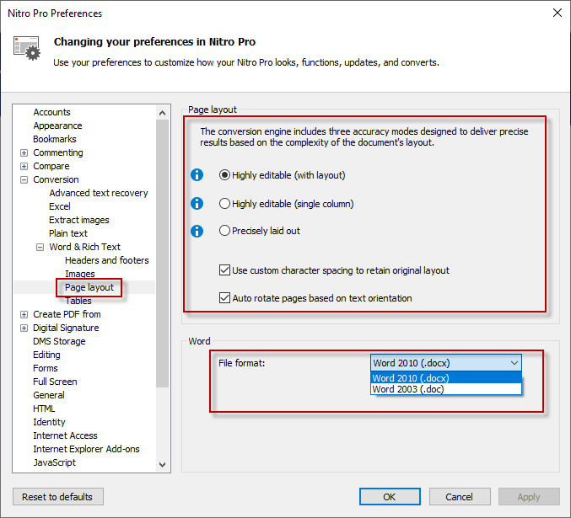Screen dimensions: 571x518
Task: Expand the Create PDF from node
Action: tap(24, 315)
